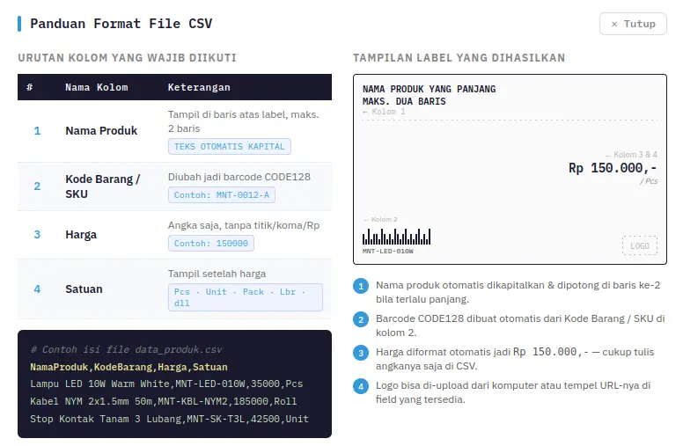Close the CSV format guide with Tutup
Image resolution: width=683 pixels, height=446 pixels.
[x=633, y=24]
